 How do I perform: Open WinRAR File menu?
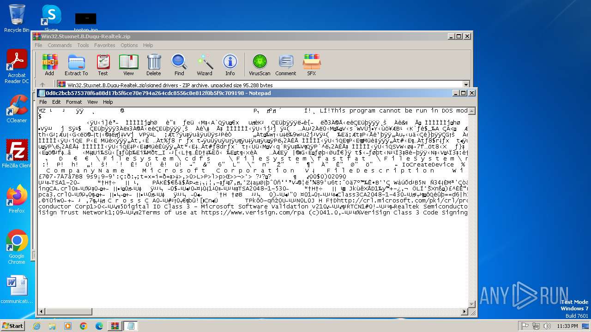pos(38,45)
